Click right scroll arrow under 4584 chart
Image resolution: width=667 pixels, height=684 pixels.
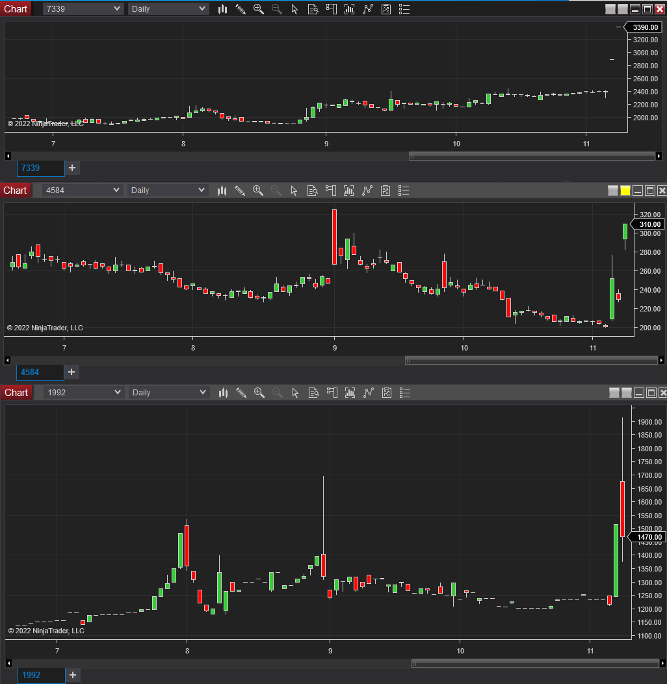pos(661,360)
